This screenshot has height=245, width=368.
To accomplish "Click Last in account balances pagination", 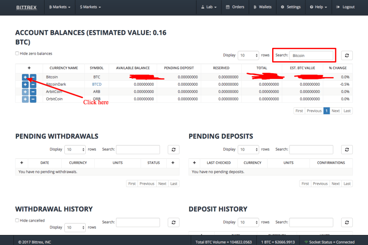I will click(x=347, y=111).
